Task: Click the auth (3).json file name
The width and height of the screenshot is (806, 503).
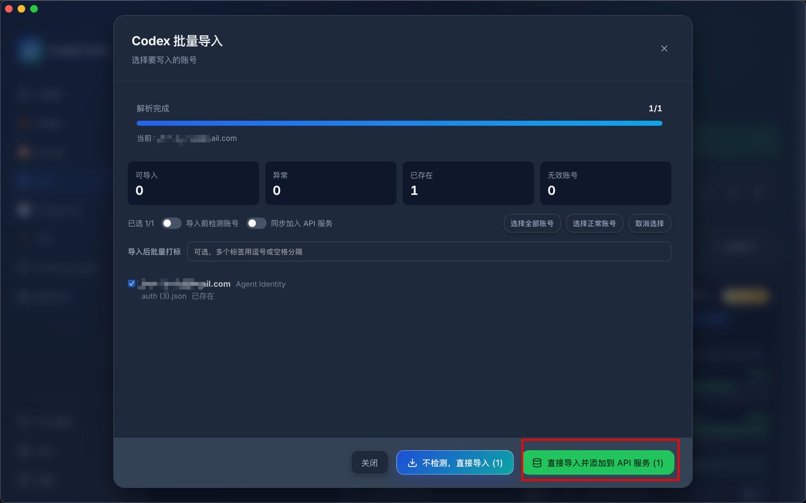Action: pos(164,296)
